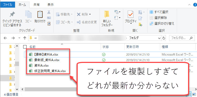Viewport: 197px width, 97px height.
Task: Expand the address bar history dropdown
Action: click(x=159, y=38)
